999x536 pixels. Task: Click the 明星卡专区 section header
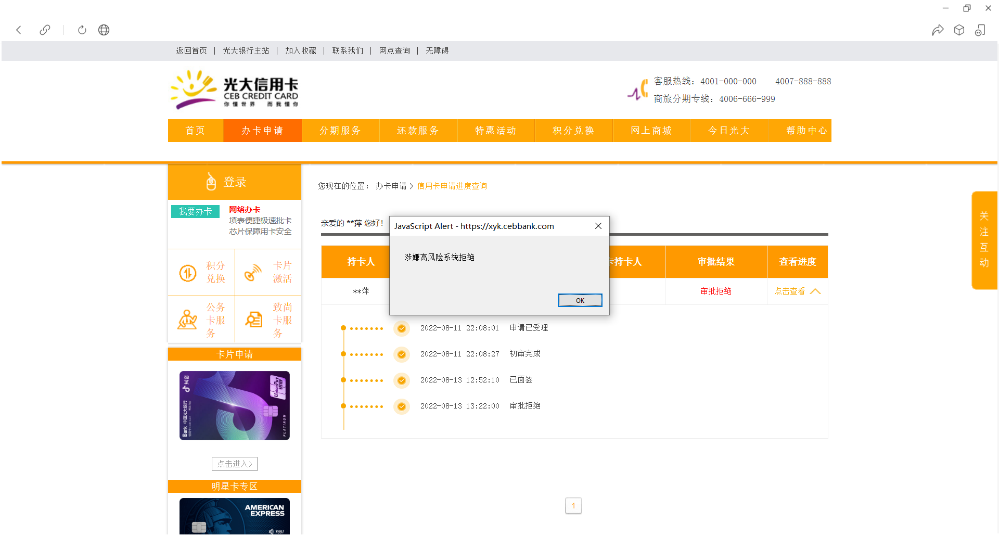click(235, 486)
